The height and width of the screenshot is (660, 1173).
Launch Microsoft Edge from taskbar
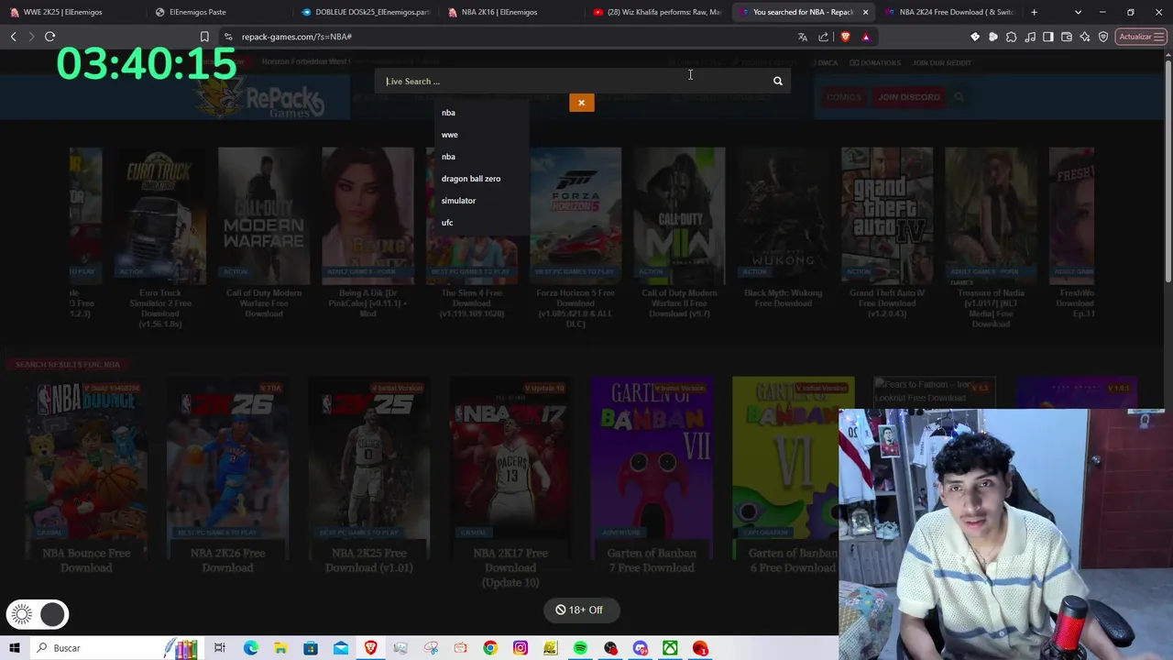coord(250,648)
